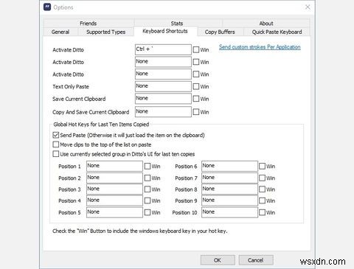This screenshot has width=354, height=269.
Task: Click the Position 4 hotkey field
Action: 114,200
